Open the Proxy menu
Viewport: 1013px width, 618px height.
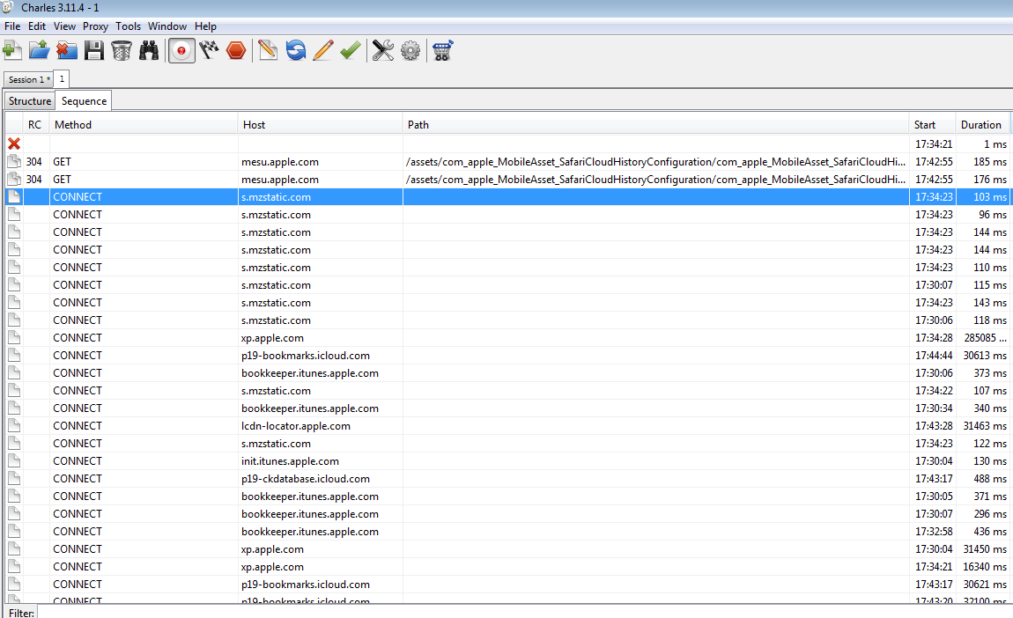coord(96,26)
